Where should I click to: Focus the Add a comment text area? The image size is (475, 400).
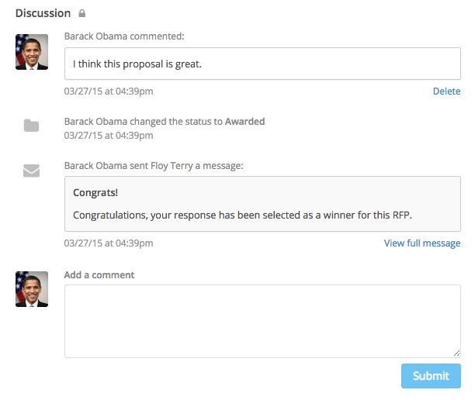[x=262, y=322]
